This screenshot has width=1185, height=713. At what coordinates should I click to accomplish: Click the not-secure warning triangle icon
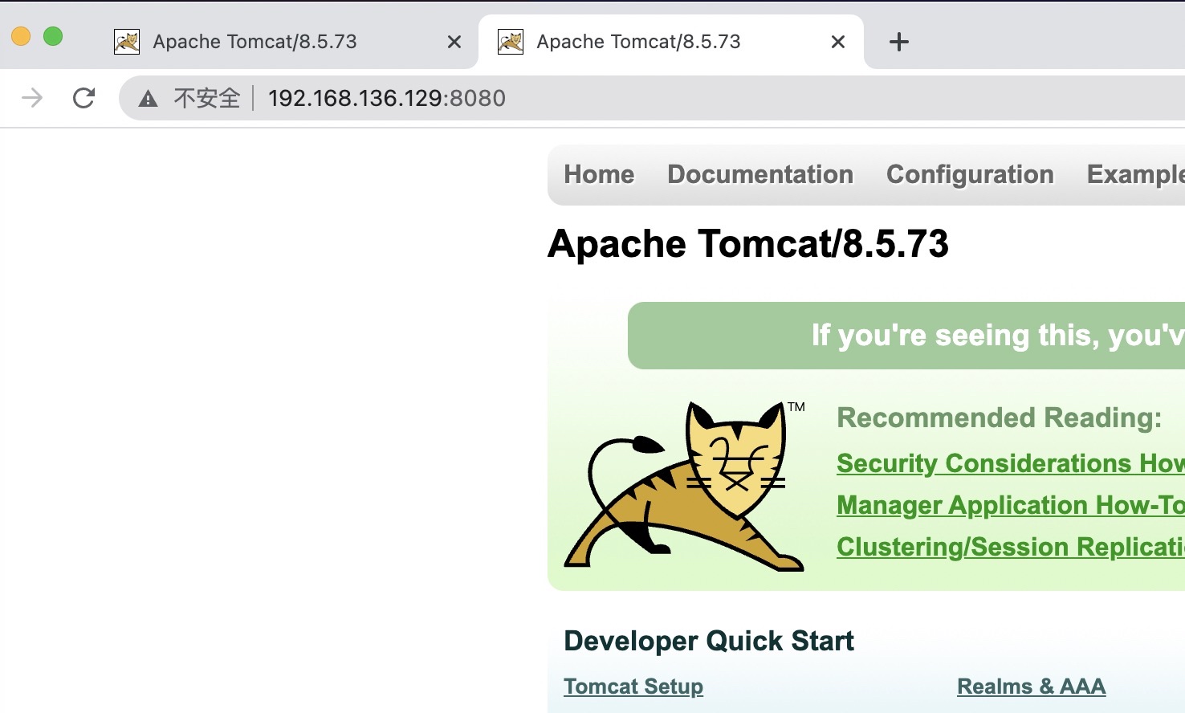[148, 99]
